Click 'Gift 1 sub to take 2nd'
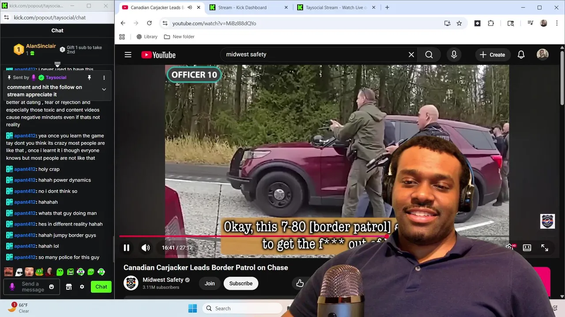 (x=81, y=50)
